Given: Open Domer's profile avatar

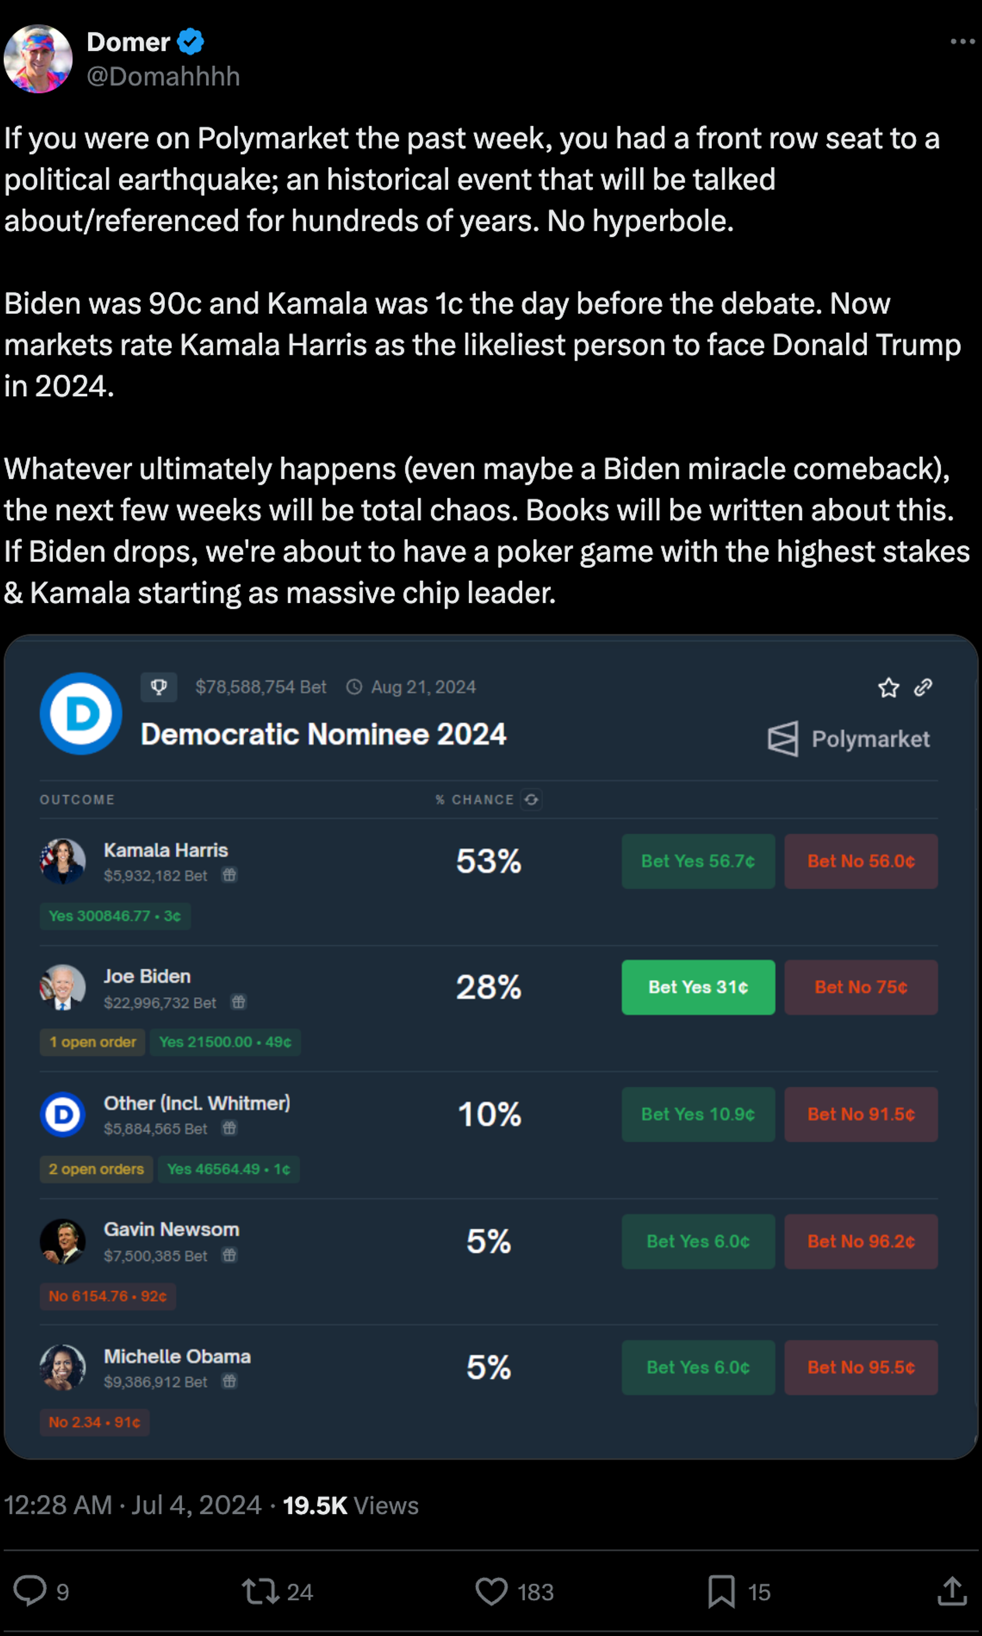Looking at the screenshot, I should point(38,59).
